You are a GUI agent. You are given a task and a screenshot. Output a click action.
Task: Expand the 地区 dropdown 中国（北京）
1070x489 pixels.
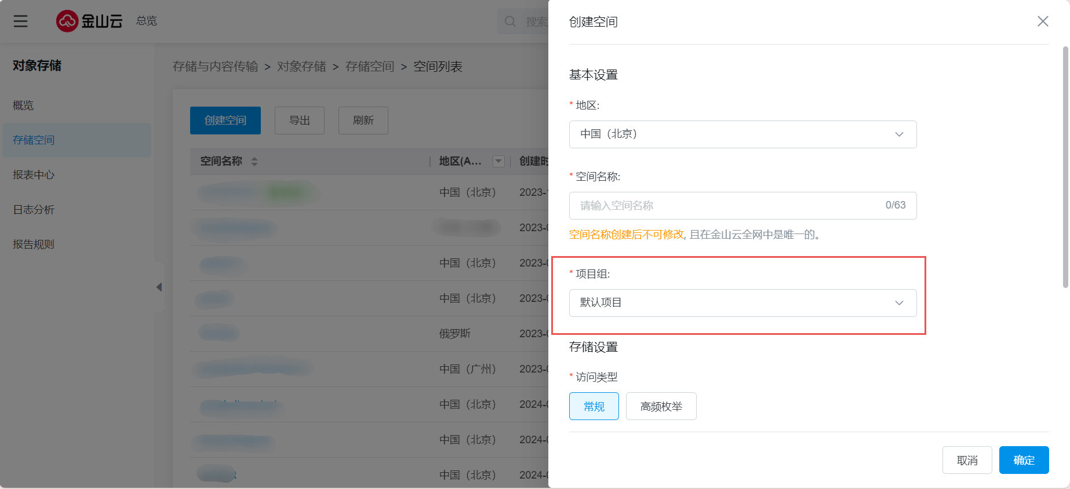click(x=742, y=134)
